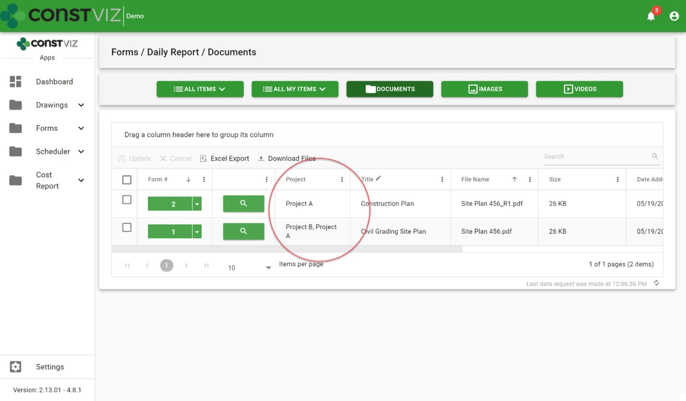Open the notifications bell icon

tap(651, 16)
